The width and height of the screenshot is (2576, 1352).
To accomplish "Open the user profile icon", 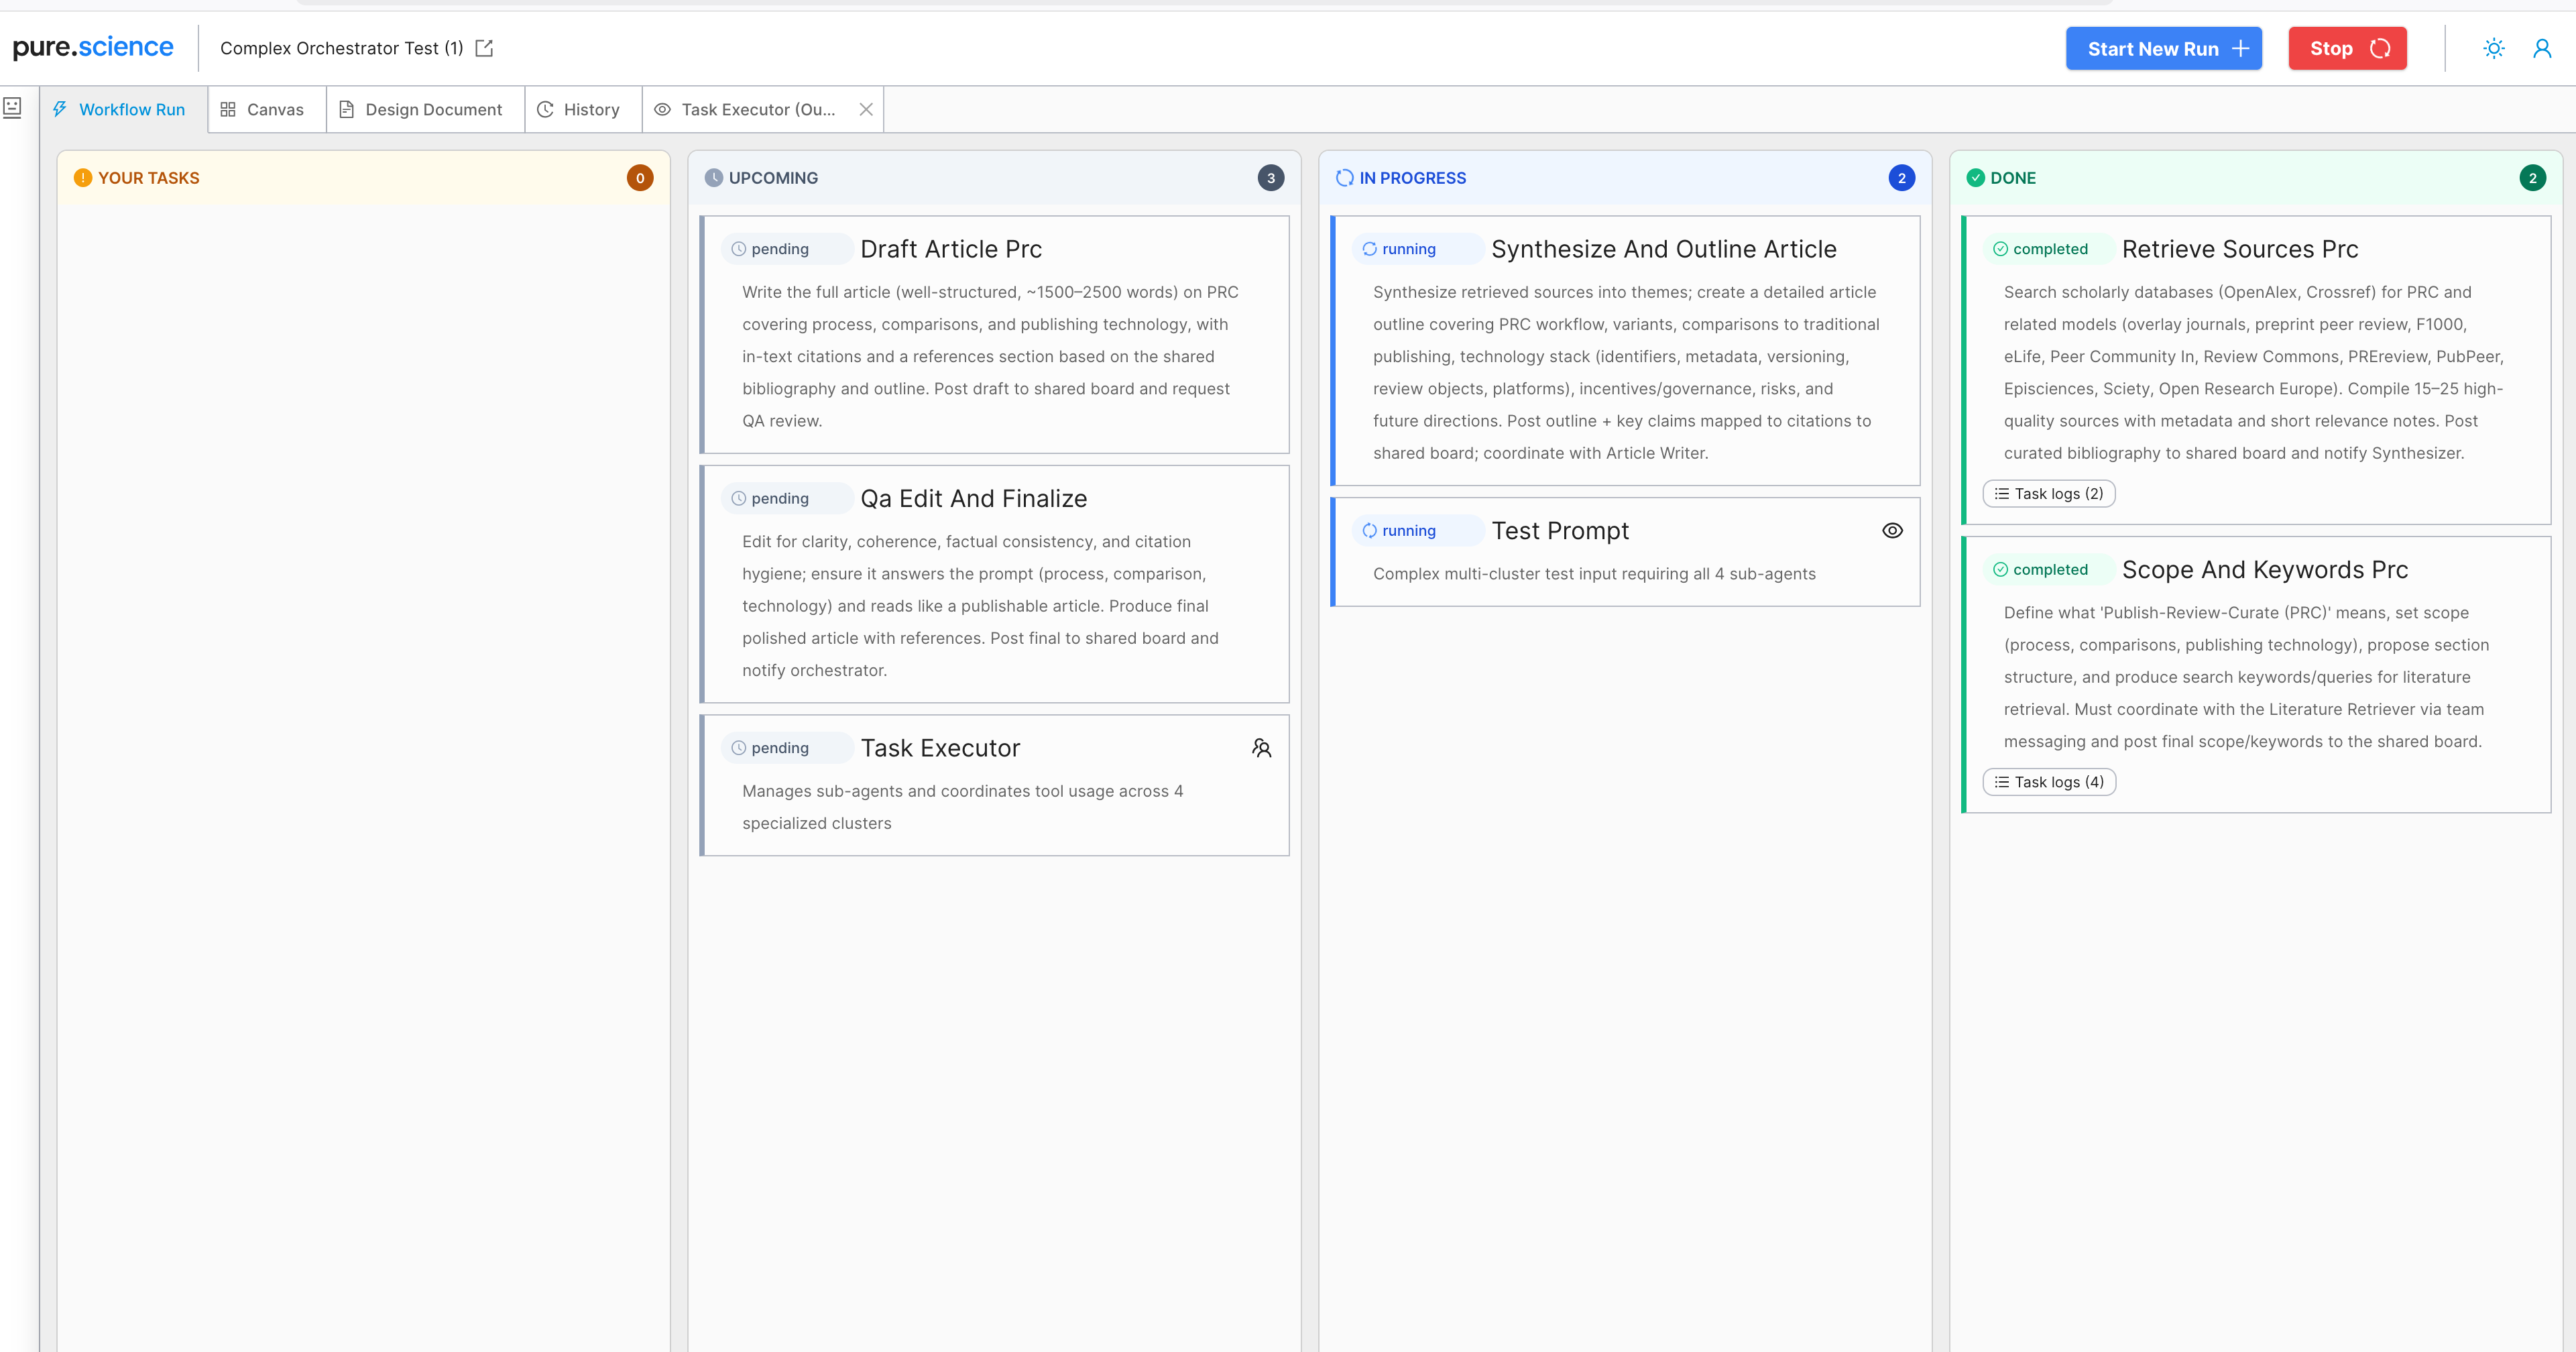I will click(2541, 48).
